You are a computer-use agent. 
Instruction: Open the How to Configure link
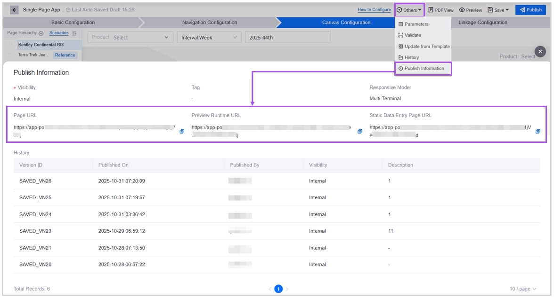(x=374, y=10)
